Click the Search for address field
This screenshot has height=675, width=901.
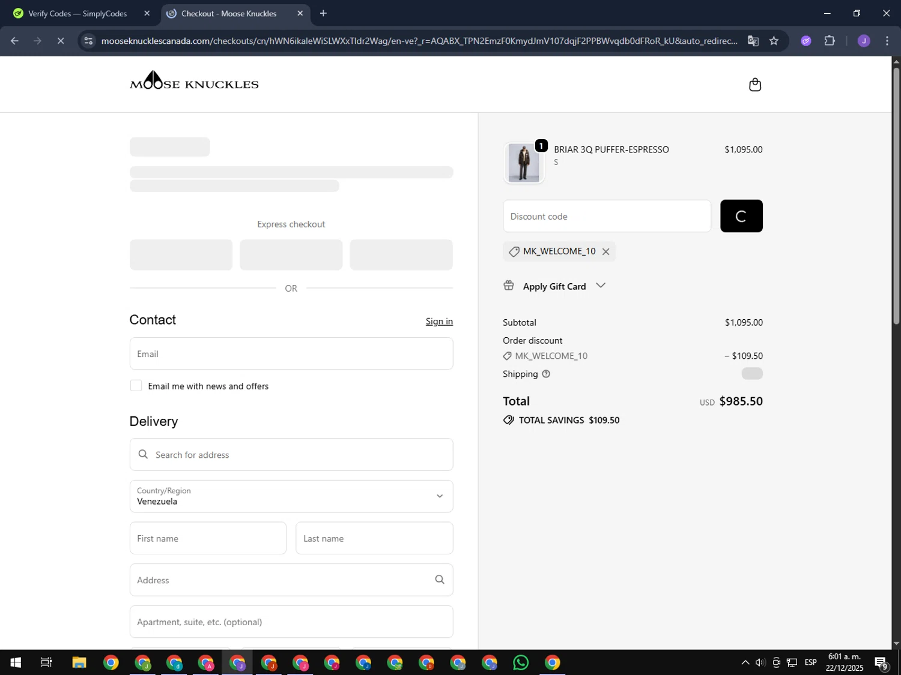tap(291, 454)
